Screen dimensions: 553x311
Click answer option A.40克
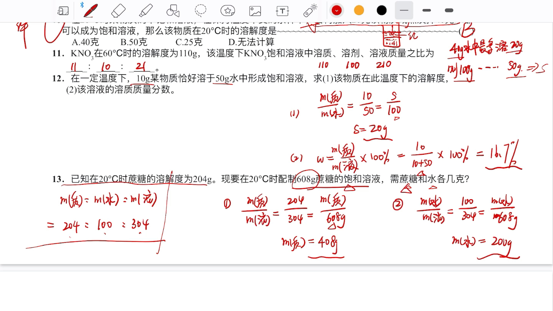pyautogui.click(x=85, y=42)
